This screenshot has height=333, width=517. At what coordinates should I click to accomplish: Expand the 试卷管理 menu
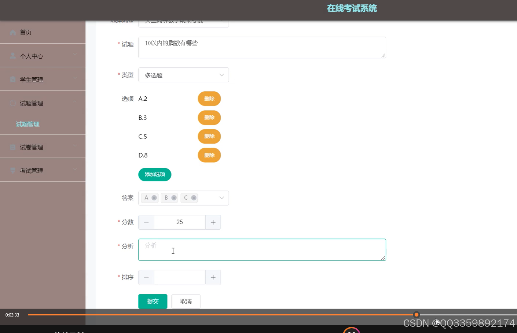click(x=43, y=147)
